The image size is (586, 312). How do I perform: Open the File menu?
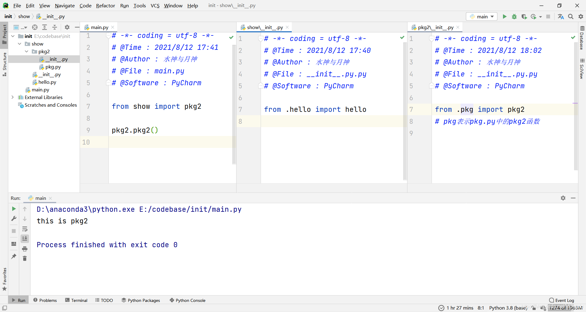17,6
